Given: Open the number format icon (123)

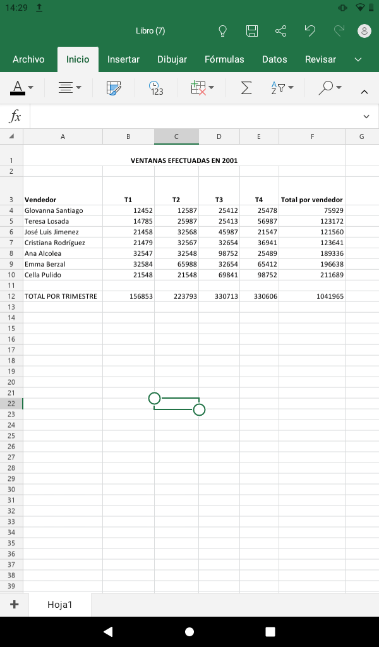Looking at the screenshot, I should coord(156,88).
